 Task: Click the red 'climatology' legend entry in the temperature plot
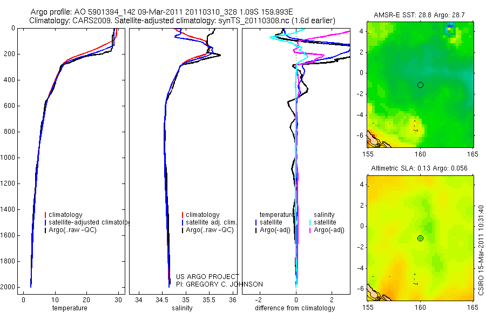[64, 215]
